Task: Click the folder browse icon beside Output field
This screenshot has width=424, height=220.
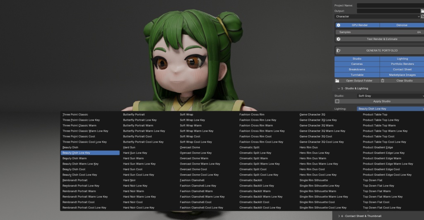Action: (422, 11)
